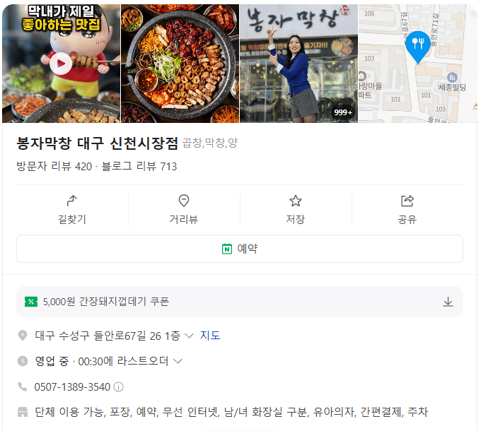The image size is (481, 431).
Task: View the grilled platter food photo
Action: tap(180, 64)
